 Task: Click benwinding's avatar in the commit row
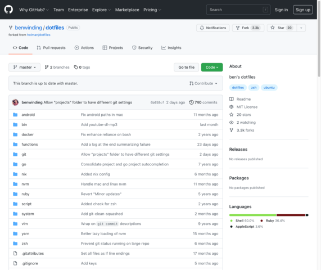[x=15, y=102]
